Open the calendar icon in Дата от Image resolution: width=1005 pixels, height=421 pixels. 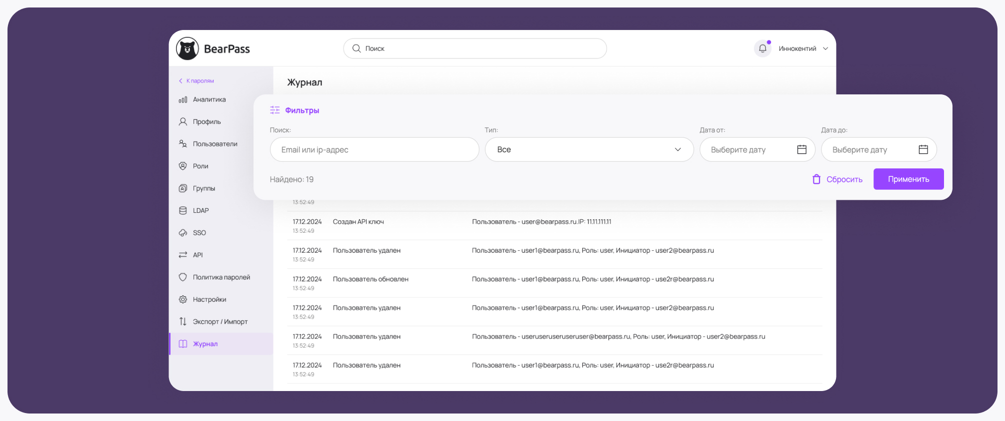801,150
